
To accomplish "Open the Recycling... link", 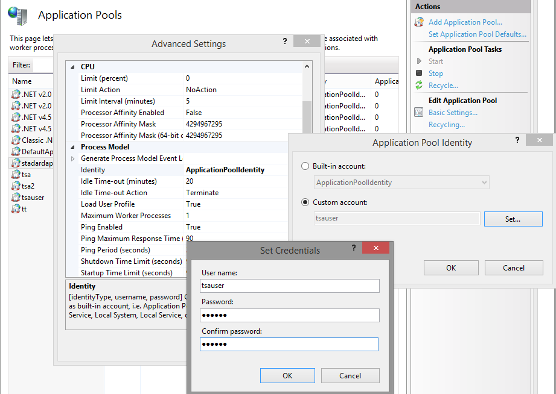I will (x=447, y=125).
